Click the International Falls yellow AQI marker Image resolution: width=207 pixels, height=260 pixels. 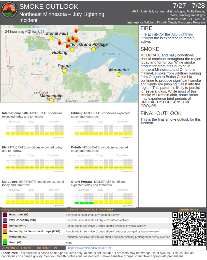point(51,38)
